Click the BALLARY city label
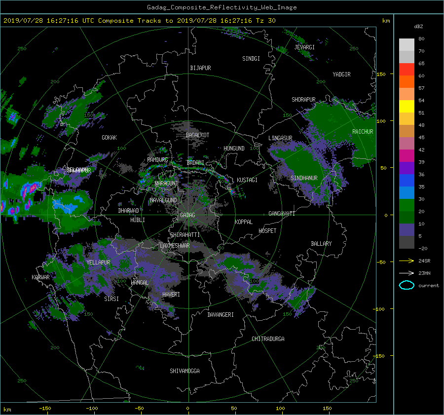 coord(321,244)
